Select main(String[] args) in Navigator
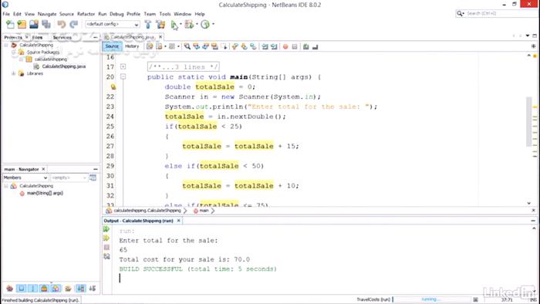Viewport: 540px width, 304px height. click(x=45, y=193)
